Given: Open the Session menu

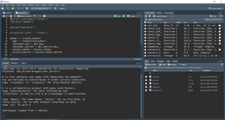Looking at the screenshot, I should click(x=31, y=5).
